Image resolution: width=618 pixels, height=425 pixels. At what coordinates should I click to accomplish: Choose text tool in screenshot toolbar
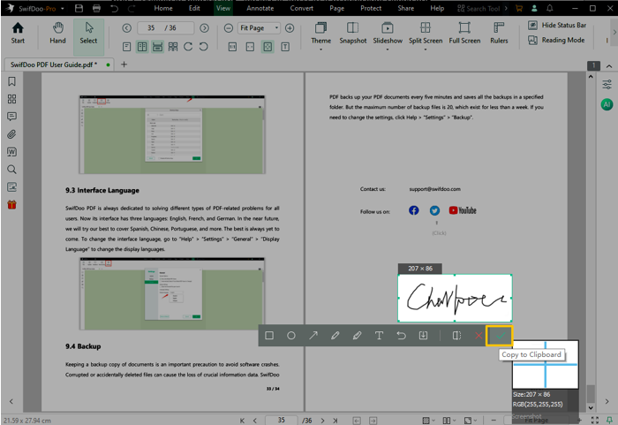click(x=379, y=336)
